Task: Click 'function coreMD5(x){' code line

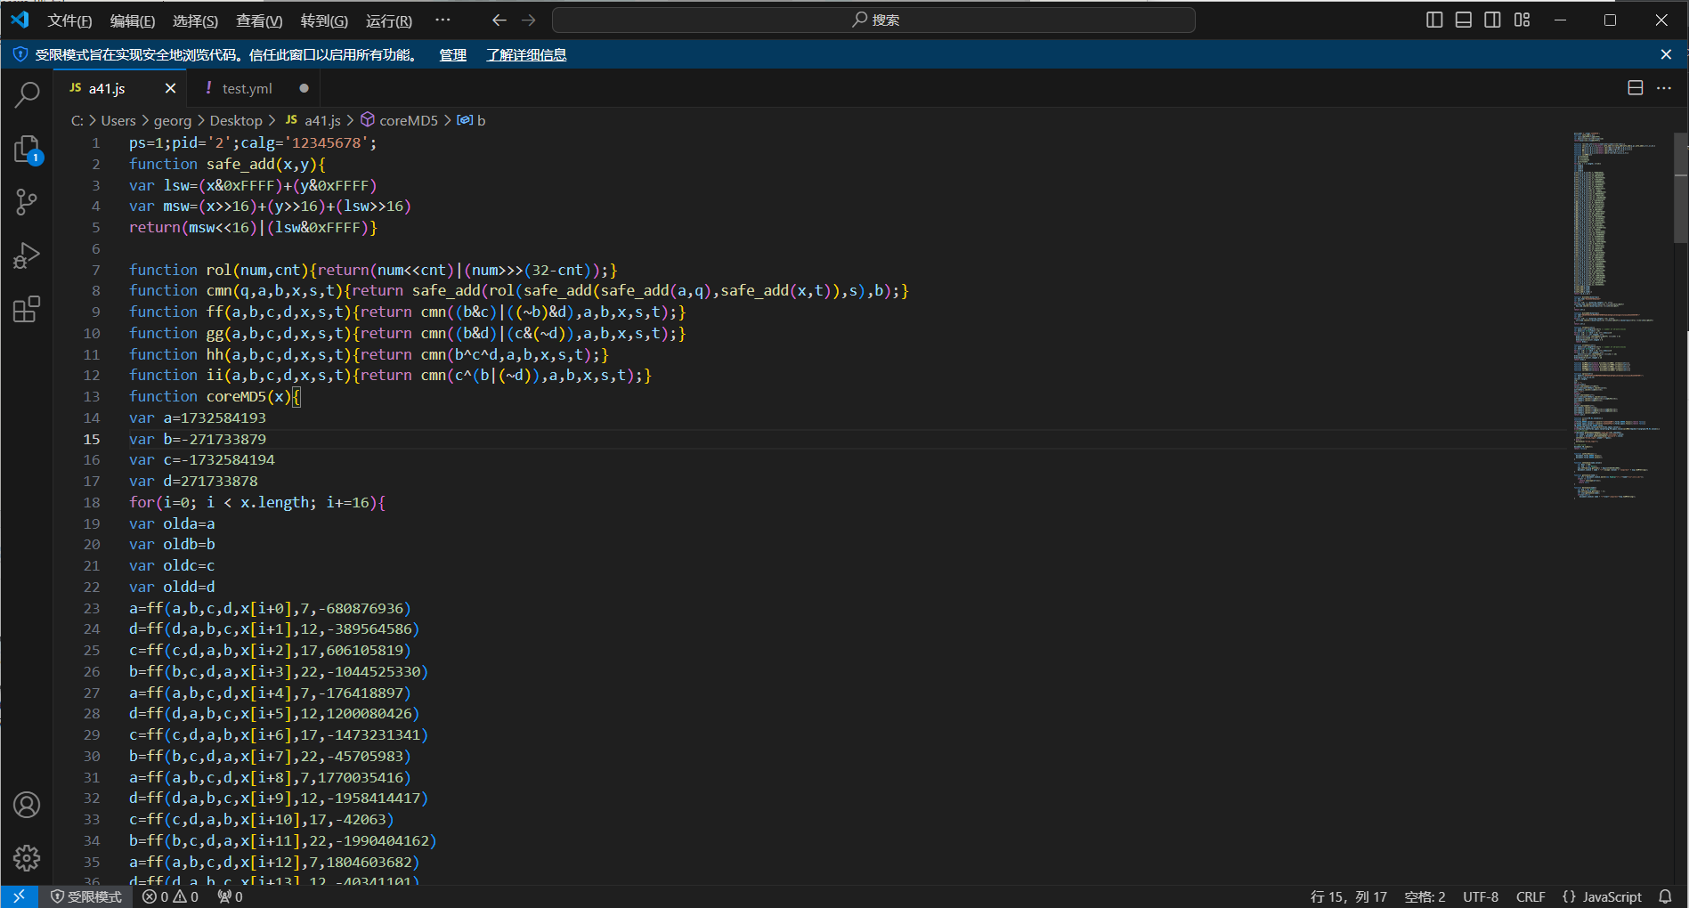Action: (x=215, y=397)
